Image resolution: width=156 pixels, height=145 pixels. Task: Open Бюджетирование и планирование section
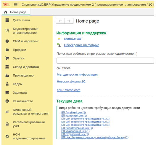(25, 31)
